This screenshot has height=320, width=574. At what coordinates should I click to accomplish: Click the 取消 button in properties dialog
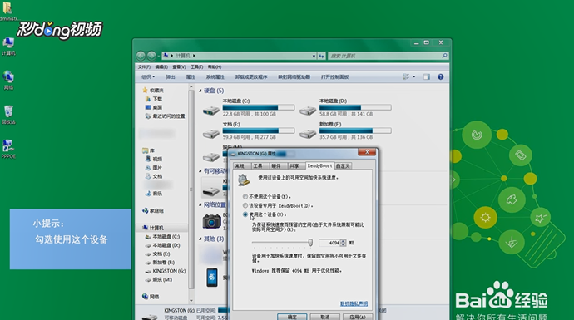pyautogui.click(x=324, y=317)
